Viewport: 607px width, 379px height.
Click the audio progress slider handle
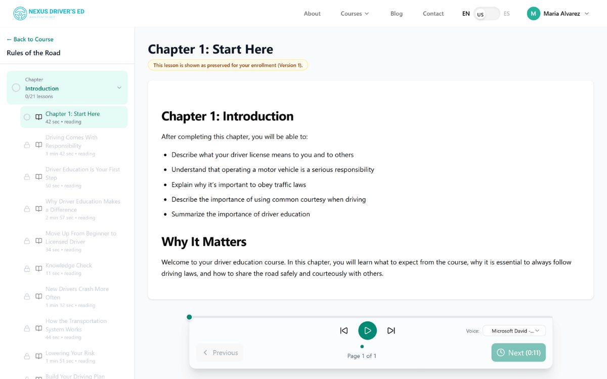(189, 317)
